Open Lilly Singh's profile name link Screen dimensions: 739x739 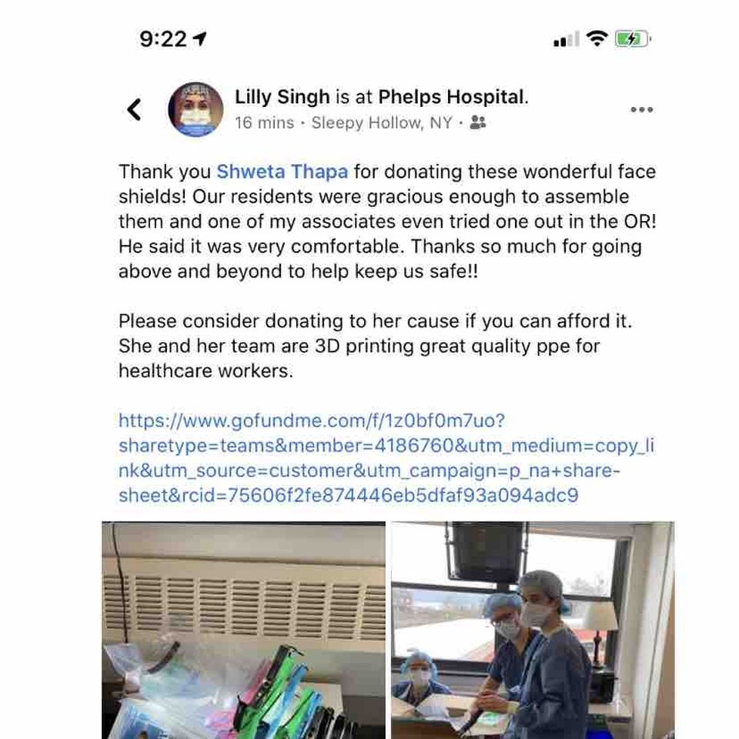pos(283,97)
